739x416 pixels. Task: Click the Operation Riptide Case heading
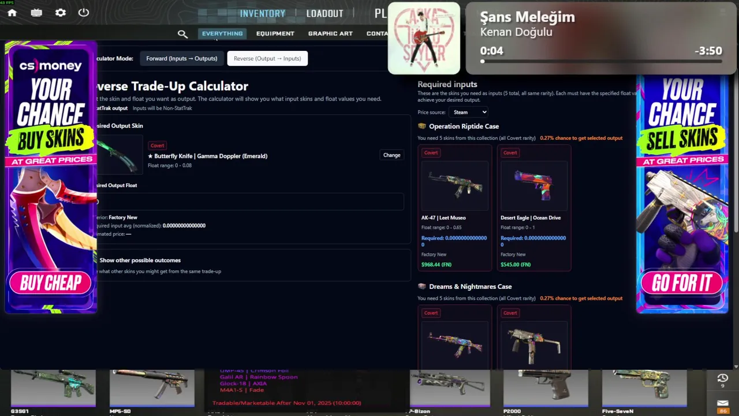click(x=464, y=126)
